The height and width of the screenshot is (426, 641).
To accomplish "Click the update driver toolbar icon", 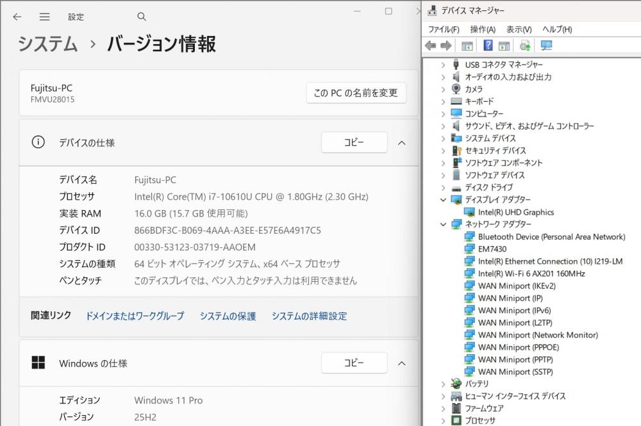I will pos(525,45).
